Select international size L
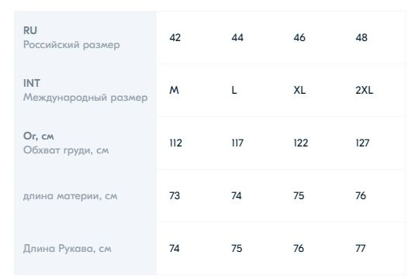Screen dimensions: 415x279 (x=234, y=91)
